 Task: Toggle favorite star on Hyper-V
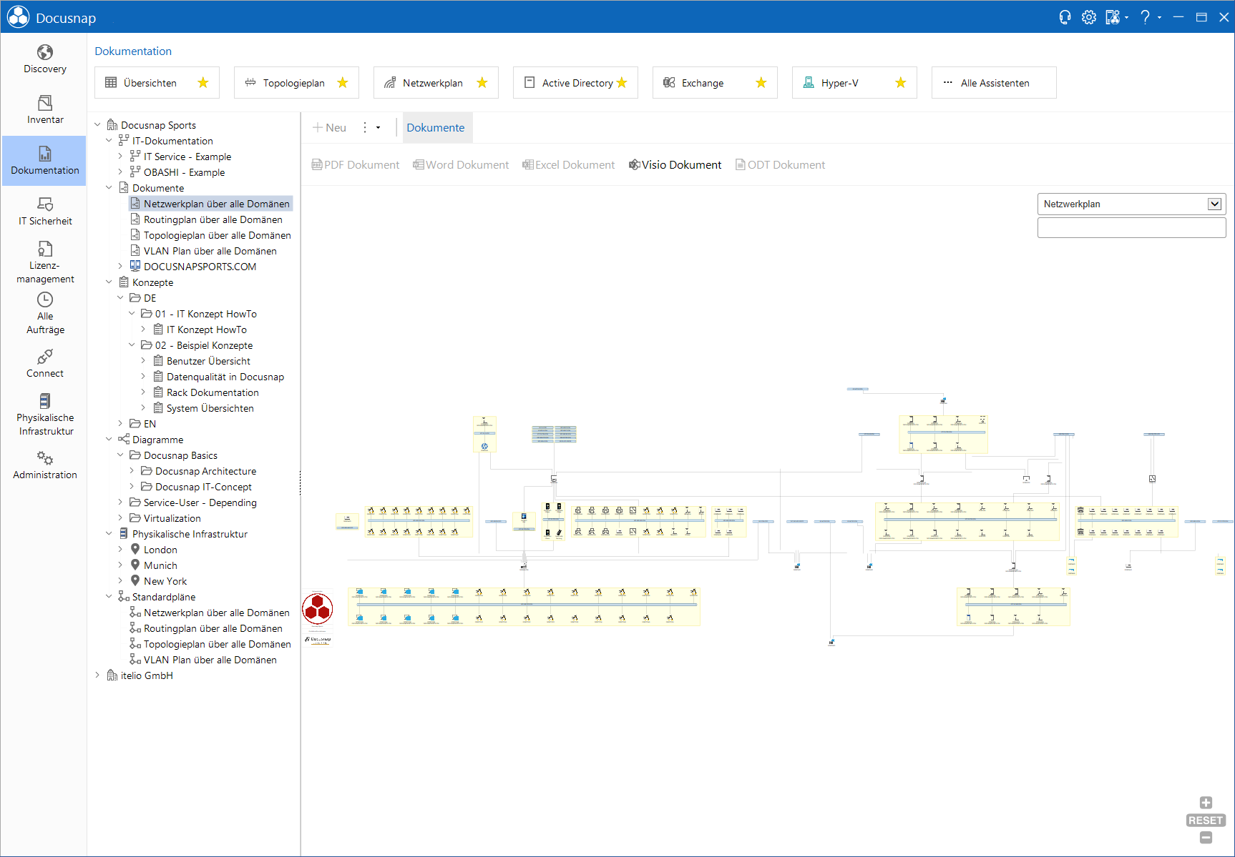(901, 83)
